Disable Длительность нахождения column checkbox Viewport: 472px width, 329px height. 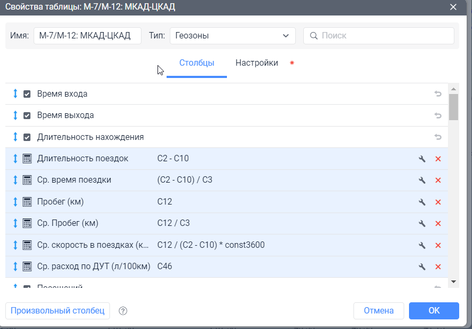(x=27, y=137)
